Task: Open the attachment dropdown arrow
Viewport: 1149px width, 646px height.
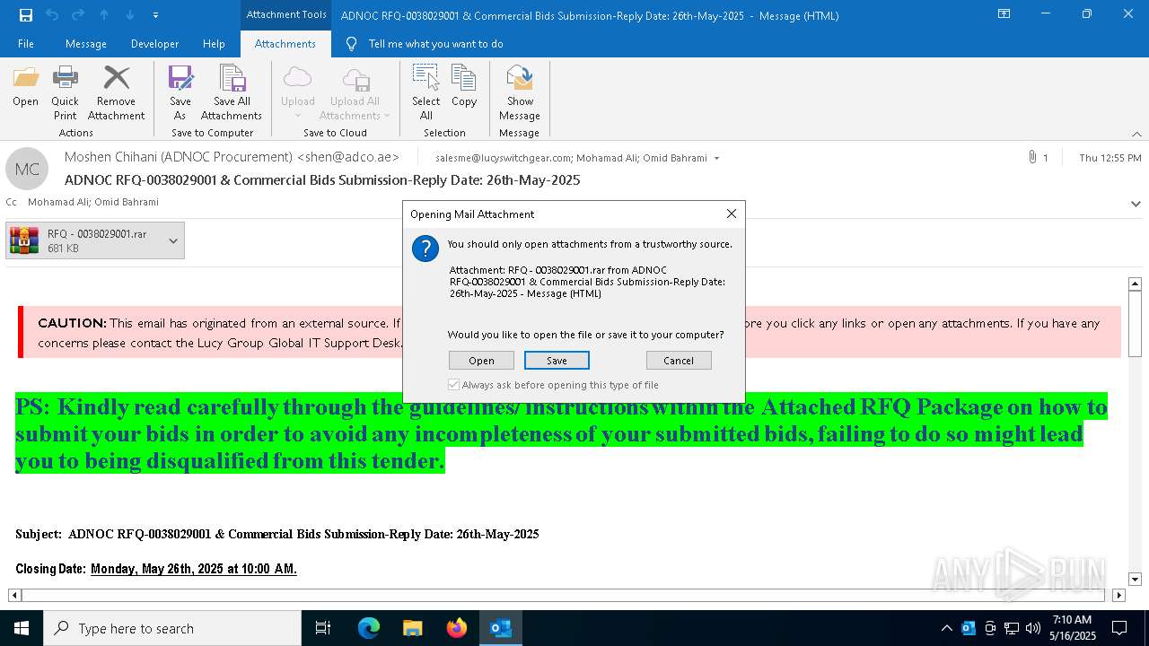Action: click(x=173, y=240)
